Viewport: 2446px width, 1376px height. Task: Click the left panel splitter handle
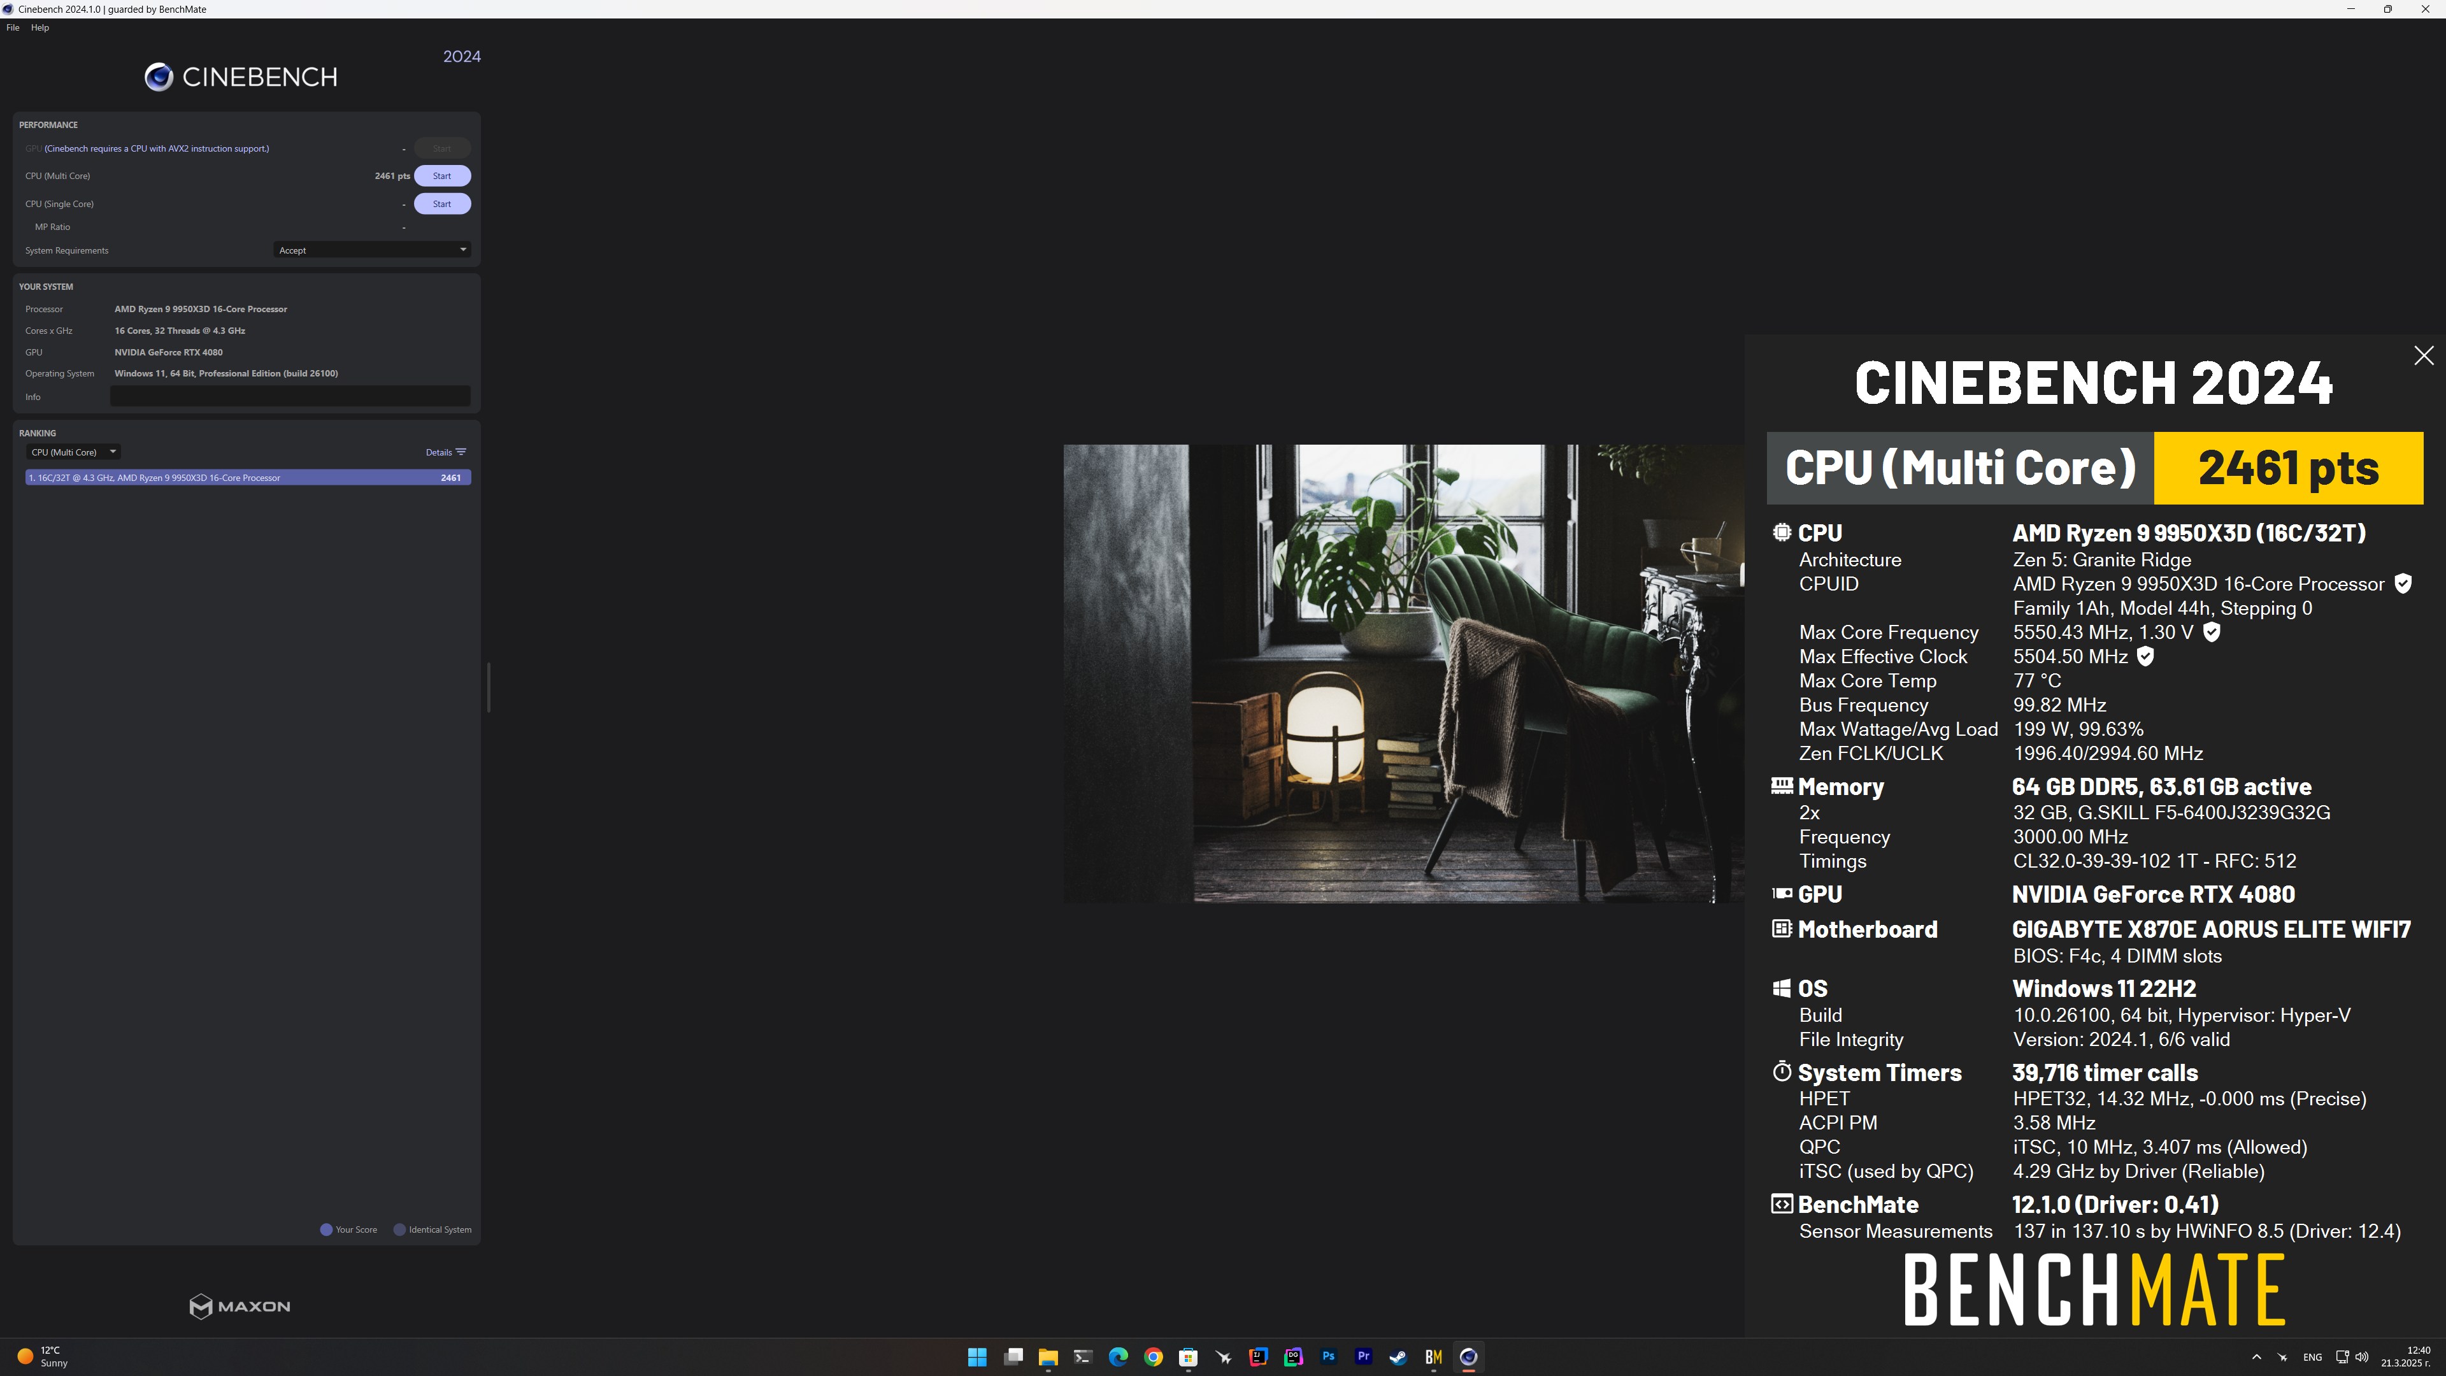point(488,687)
